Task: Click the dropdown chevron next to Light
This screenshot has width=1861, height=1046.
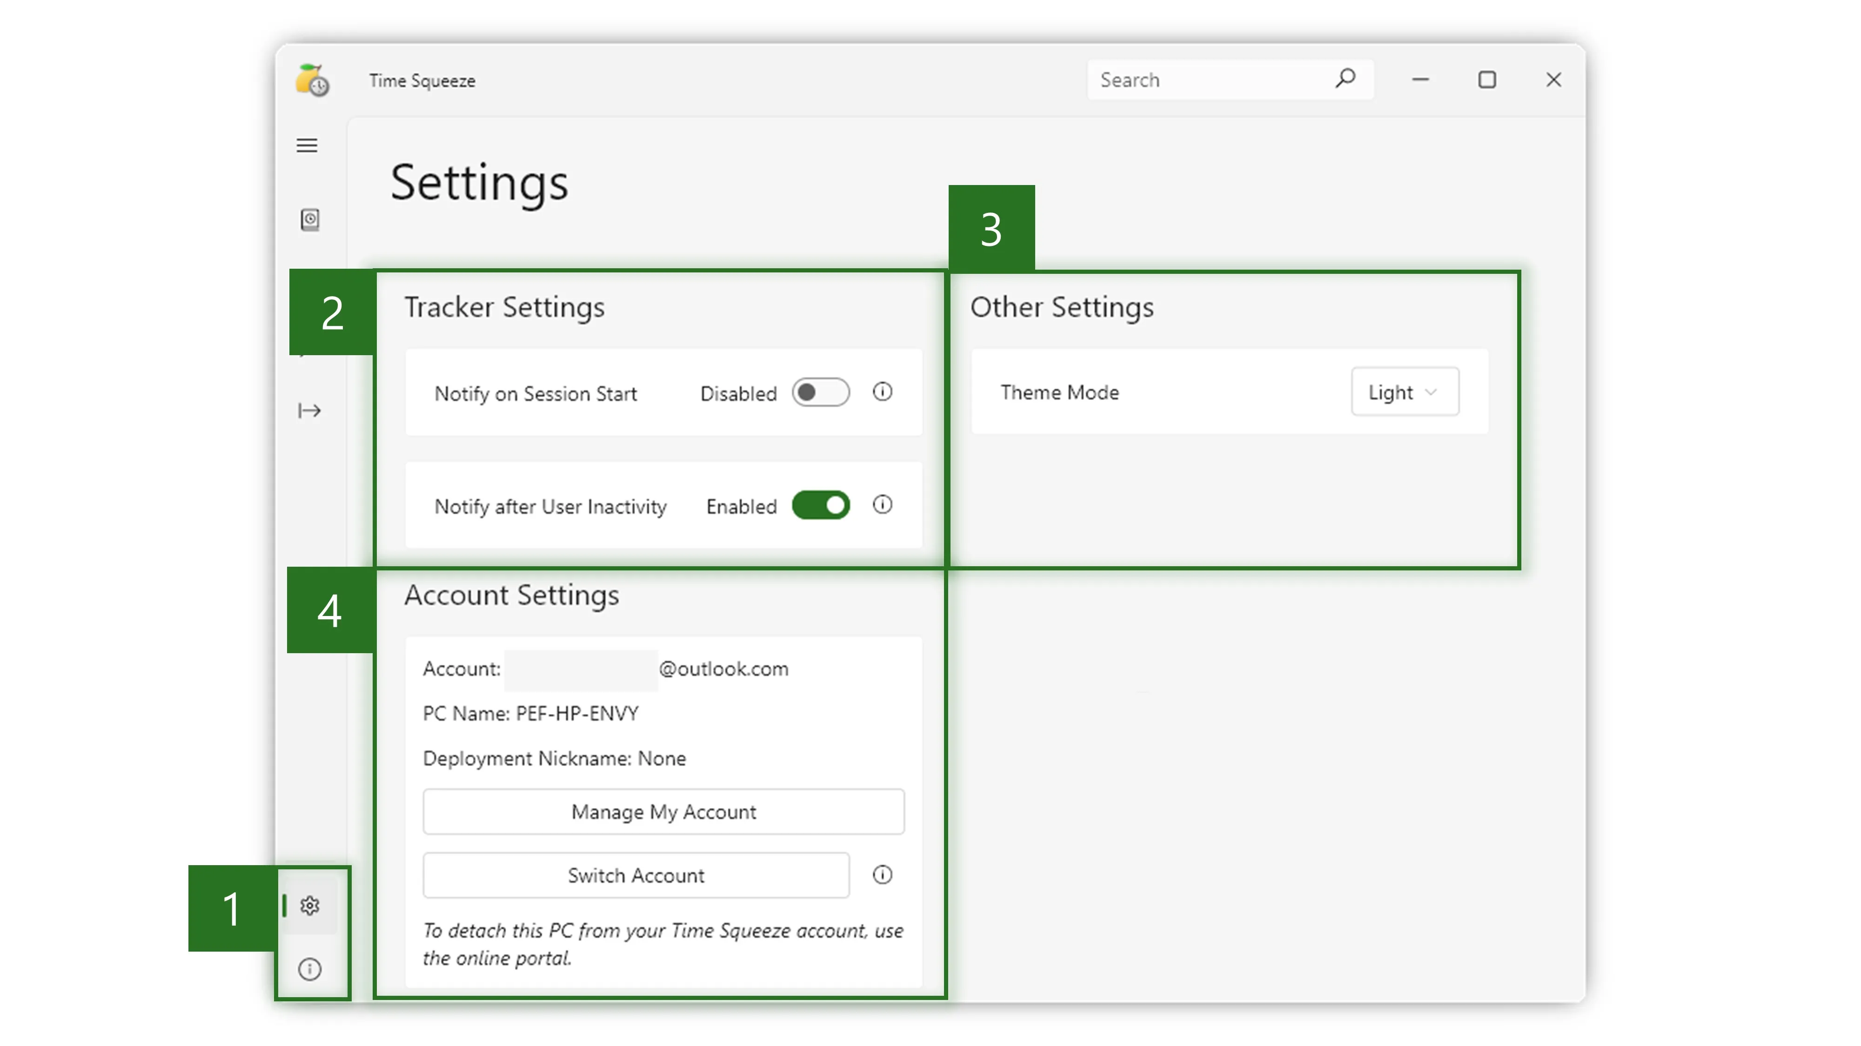Action: click(x=1431, y=392)
